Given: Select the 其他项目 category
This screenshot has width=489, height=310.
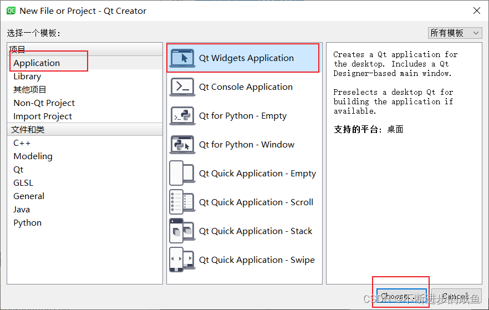Looking at the screenshot, I should point(85,90).
